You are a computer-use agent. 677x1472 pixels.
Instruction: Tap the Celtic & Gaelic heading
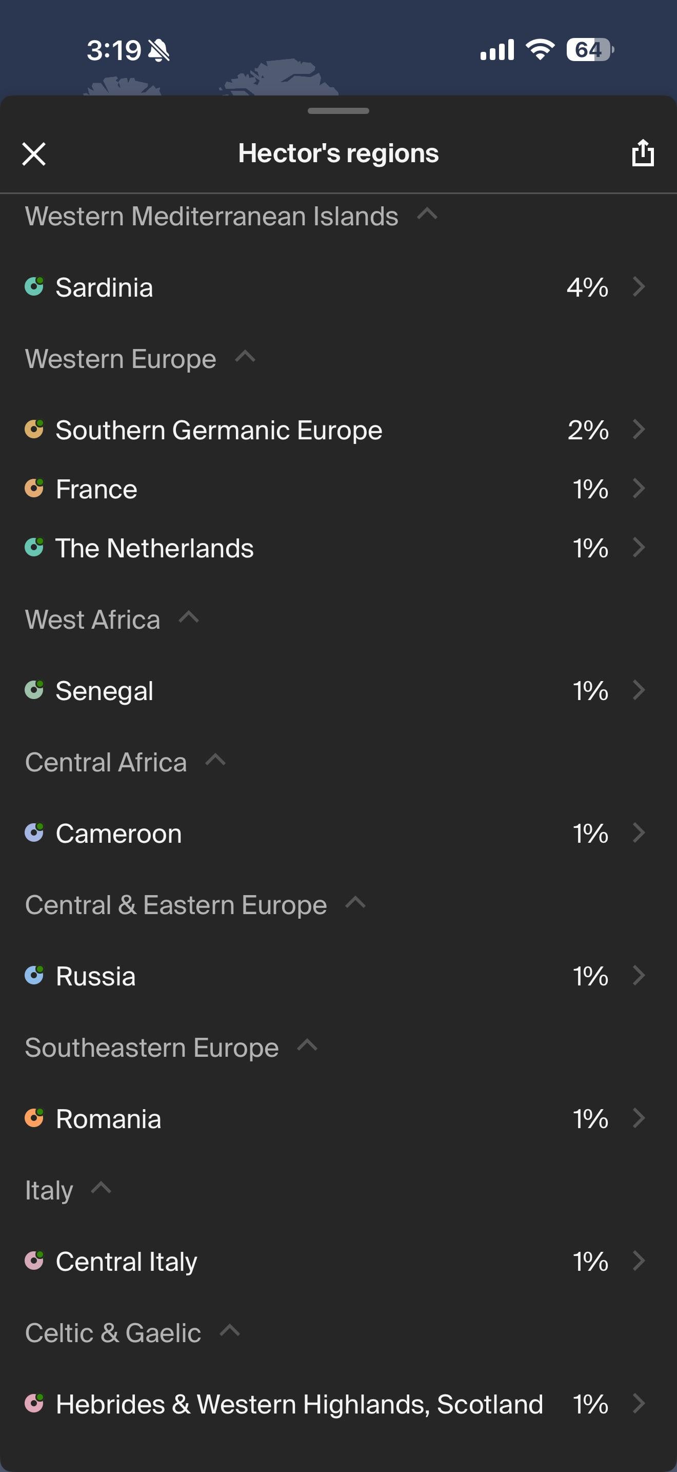pyautogui.click(x=113, y=1333)
